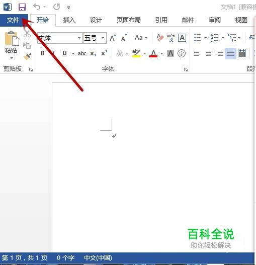This screenshot has height=265, width=256.
Task: Switch to the 插入 tab
Action: click(69, 20)
